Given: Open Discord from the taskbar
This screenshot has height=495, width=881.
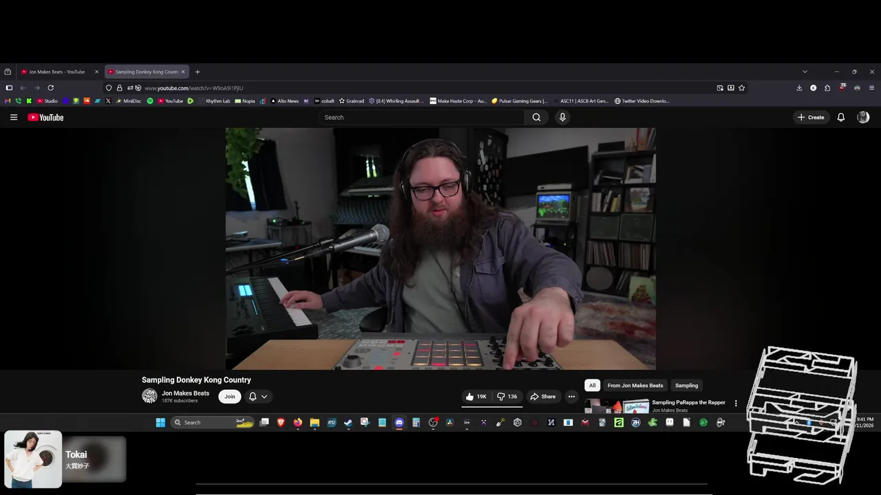Looking at the screenshot, I should [x=399, y=423].
